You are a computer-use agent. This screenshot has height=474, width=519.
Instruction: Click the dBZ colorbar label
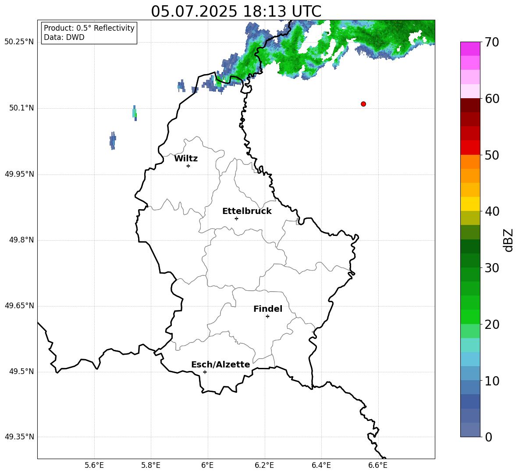pos(508,240)
